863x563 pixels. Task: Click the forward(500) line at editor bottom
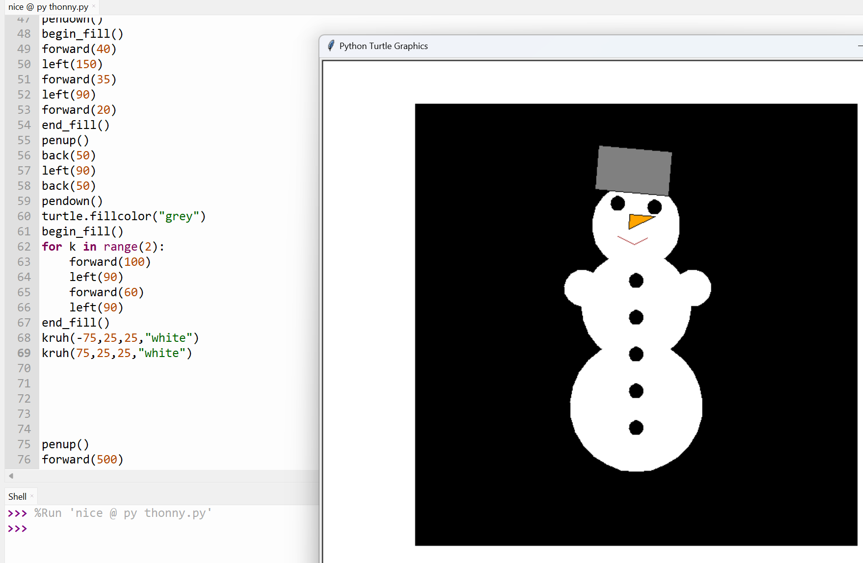pyautogui.click(x=82, y=460)
